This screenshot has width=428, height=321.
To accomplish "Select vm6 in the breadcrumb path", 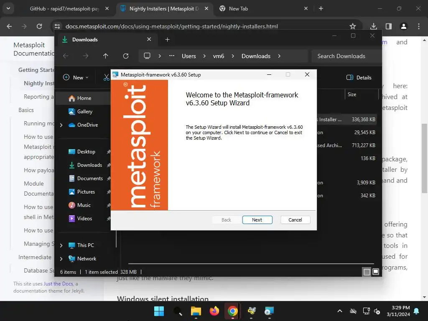I will 219,56.
